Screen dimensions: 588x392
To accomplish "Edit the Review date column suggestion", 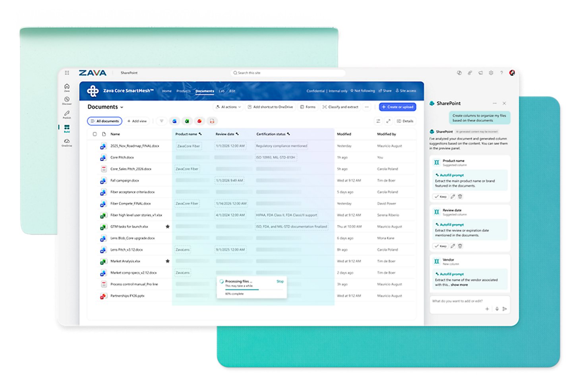I will coord(453,246).
